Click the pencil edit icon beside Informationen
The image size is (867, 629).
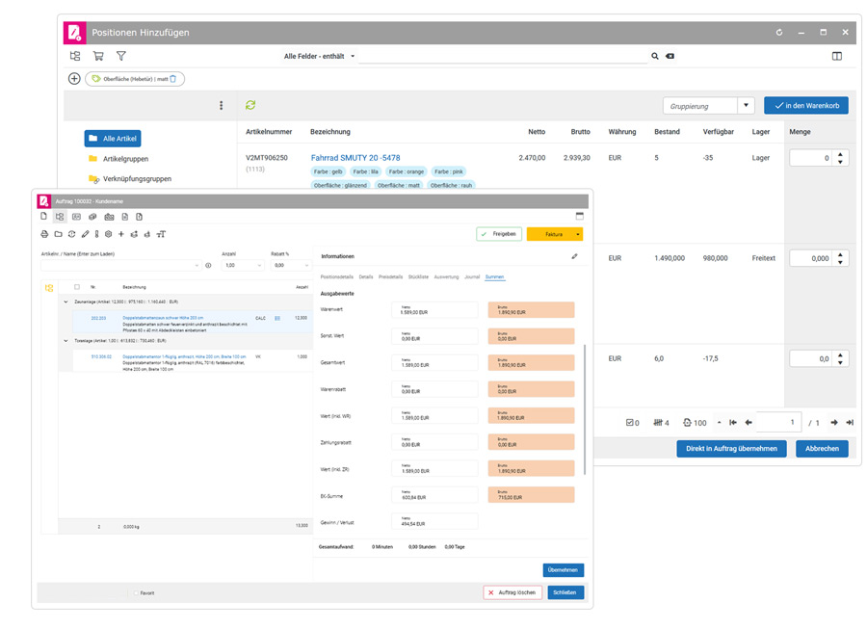[x=575, y=256]
